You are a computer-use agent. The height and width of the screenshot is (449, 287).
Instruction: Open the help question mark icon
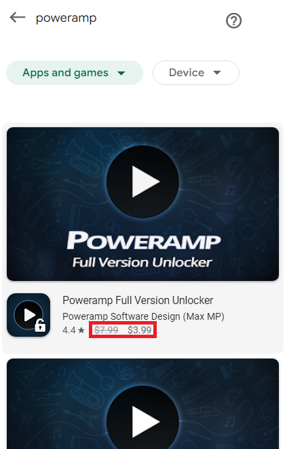point(233,21)
